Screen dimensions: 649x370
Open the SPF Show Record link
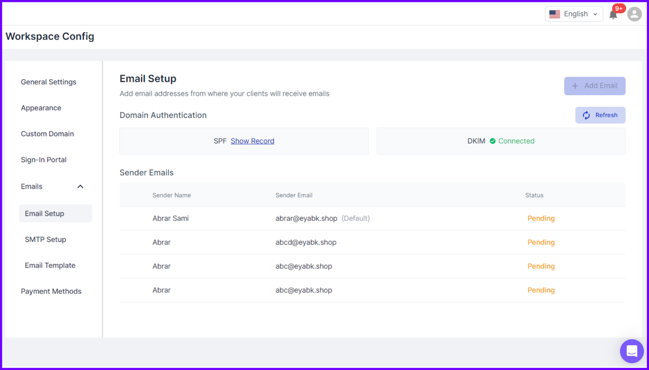pos(252,141)
